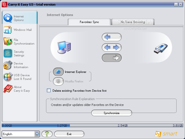
Task: Open Windows Mail sidebar icon
Action: tap(8, 30)
